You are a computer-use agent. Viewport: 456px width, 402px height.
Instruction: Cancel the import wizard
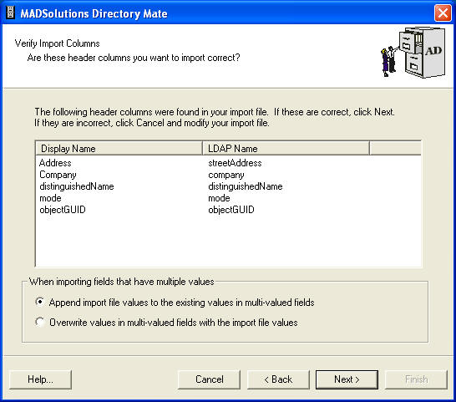(209, 379)
